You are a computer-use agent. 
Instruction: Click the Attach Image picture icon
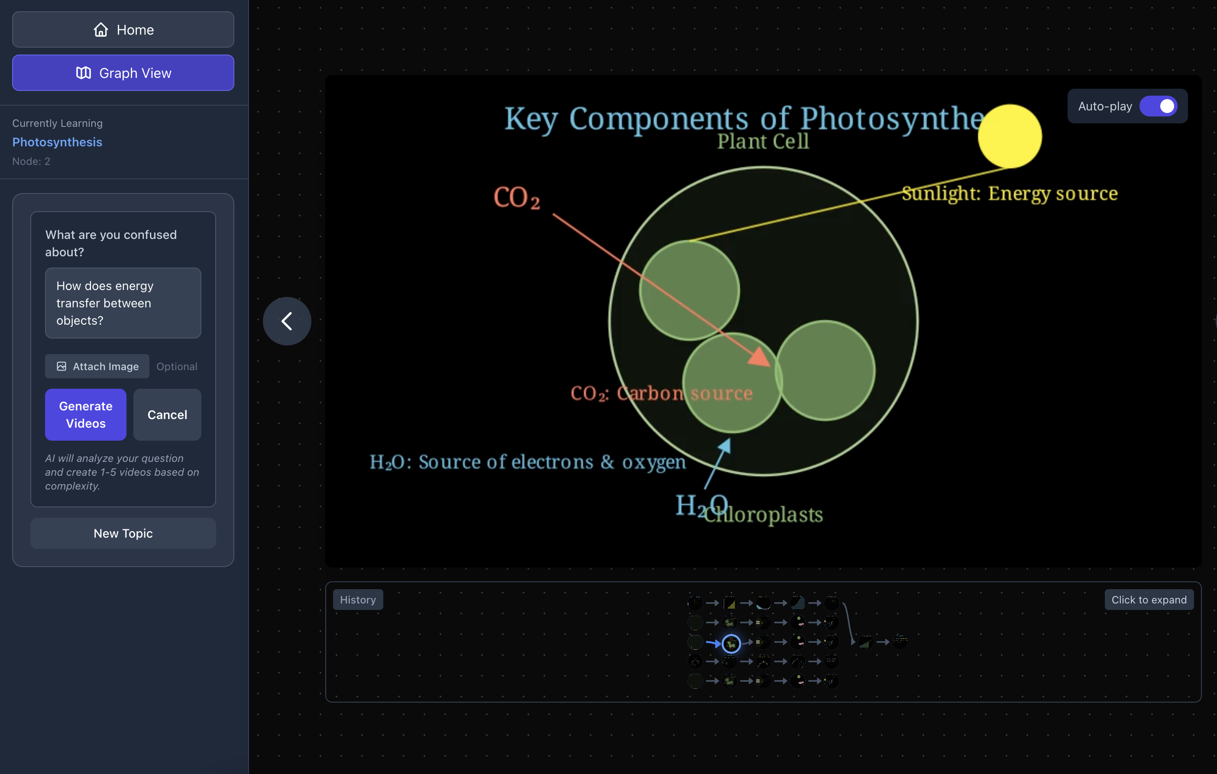(61, 366)
